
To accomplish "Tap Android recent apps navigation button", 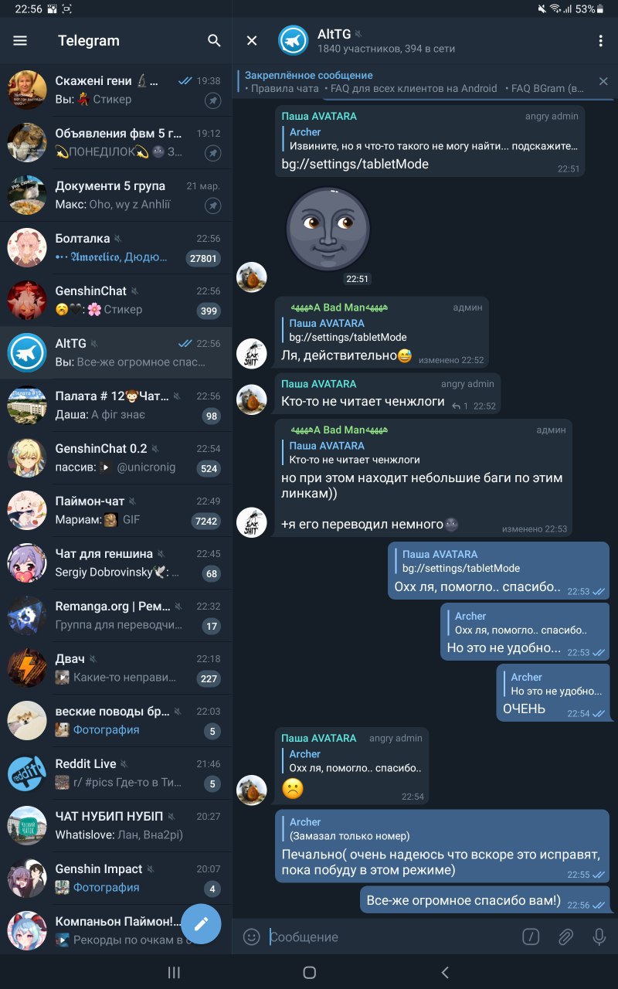I will click(174, 972).
